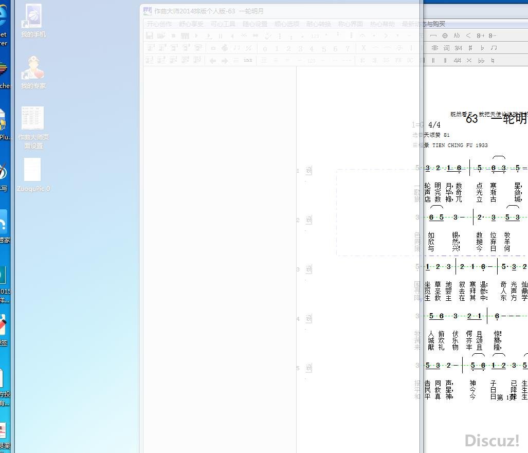The image size is (528, 453).
Task: Insert a repeat barline symbol
Action: click(435, 48)
